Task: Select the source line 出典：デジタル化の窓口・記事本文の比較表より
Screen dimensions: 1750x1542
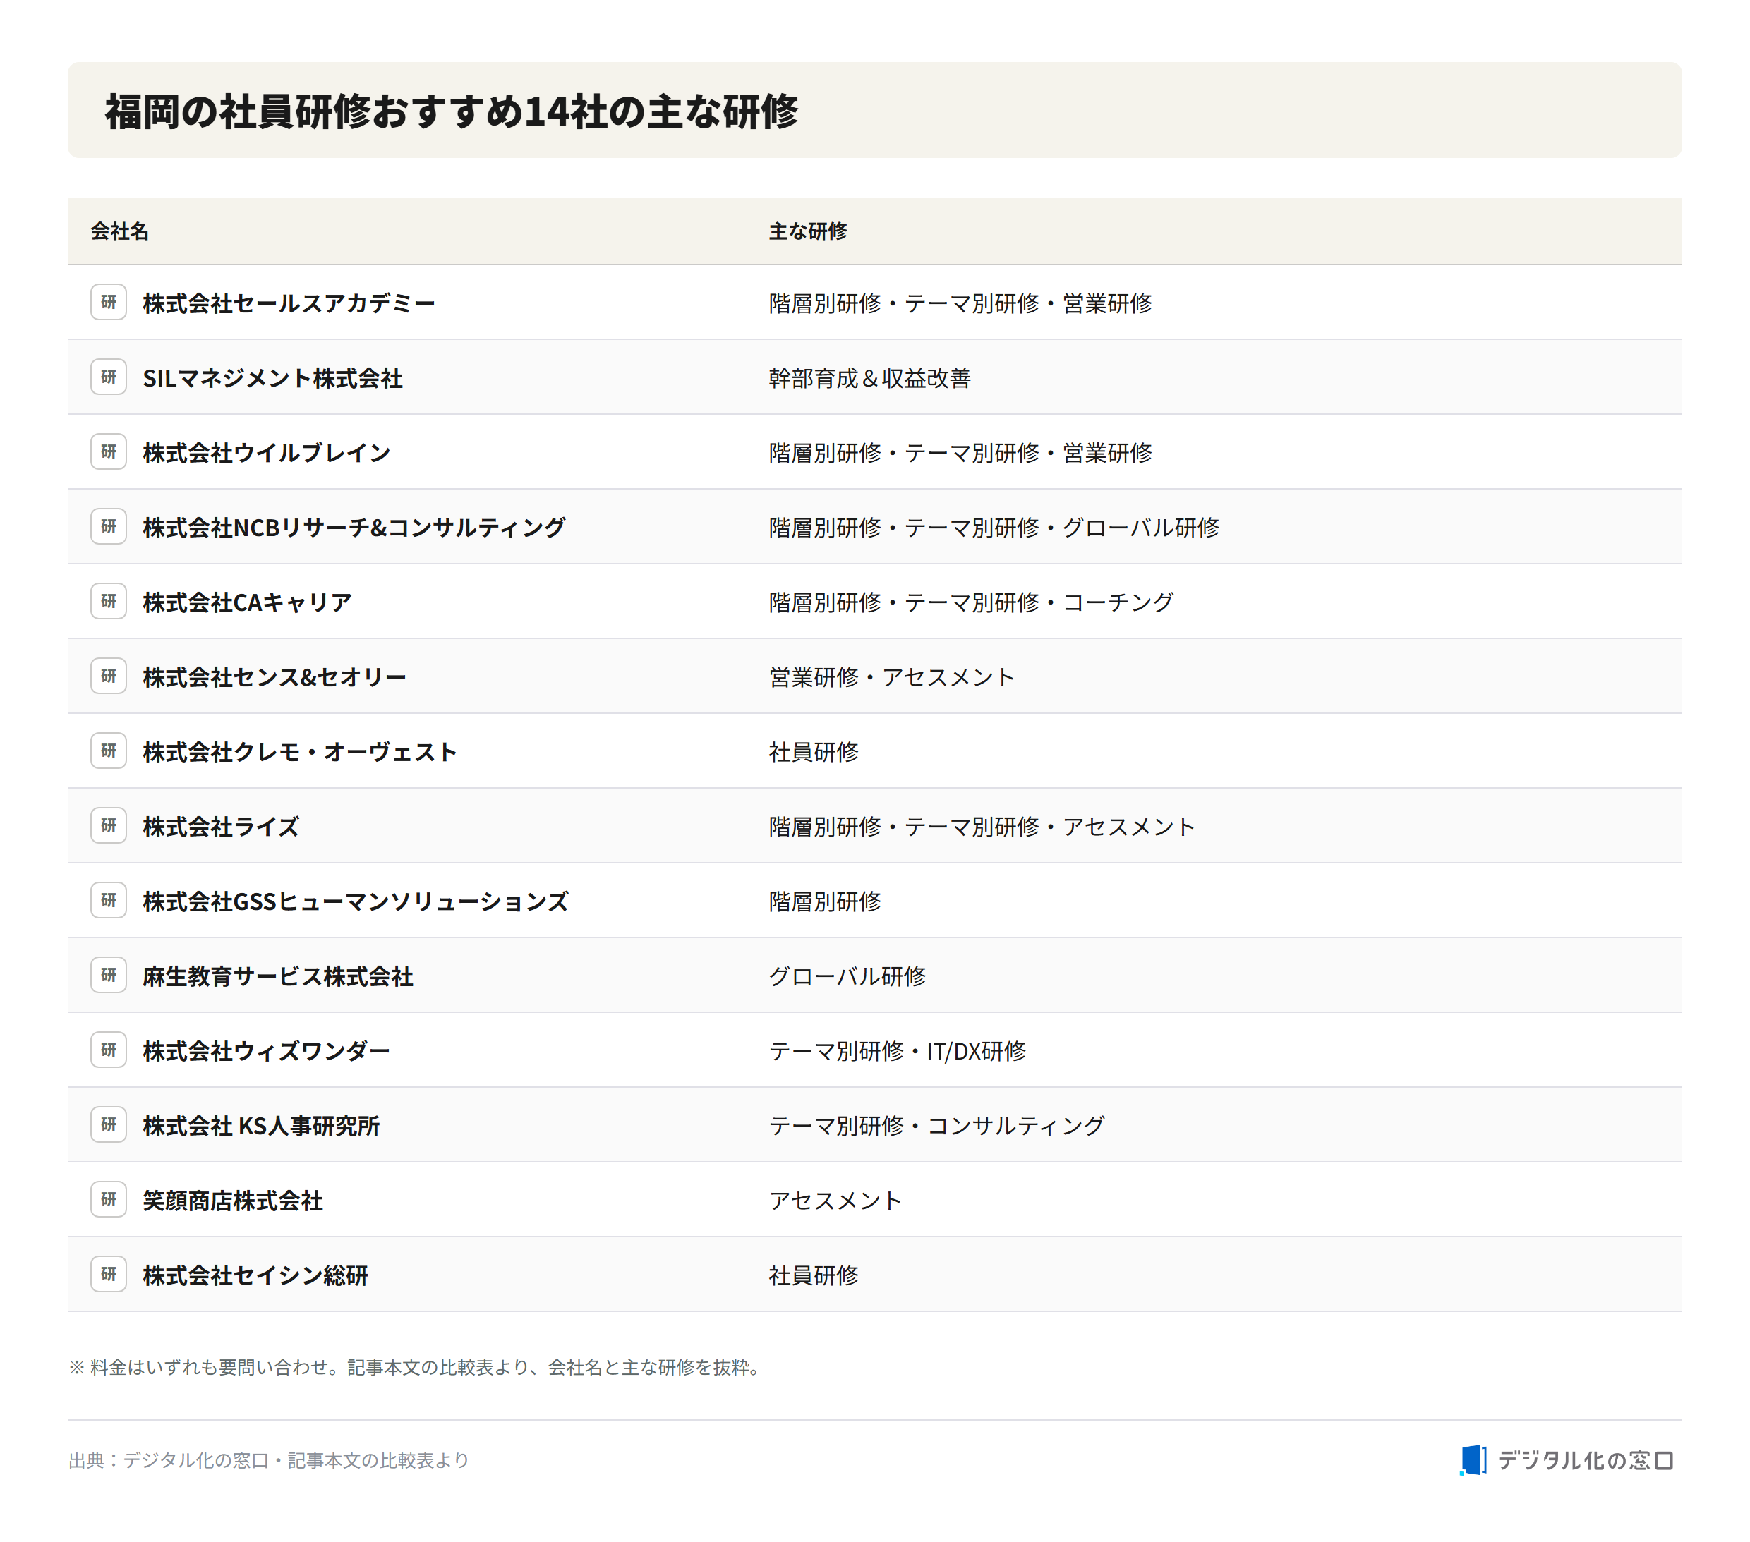Action: coord(269,1460)
